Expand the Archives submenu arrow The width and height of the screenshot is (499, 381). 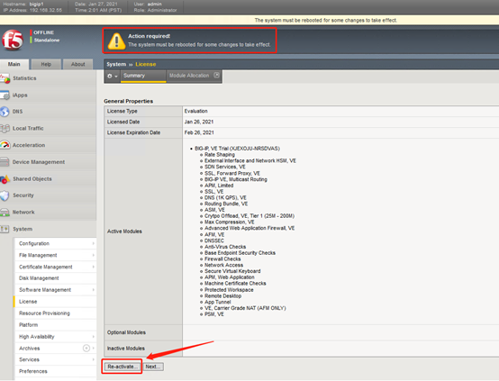[94, 349]
